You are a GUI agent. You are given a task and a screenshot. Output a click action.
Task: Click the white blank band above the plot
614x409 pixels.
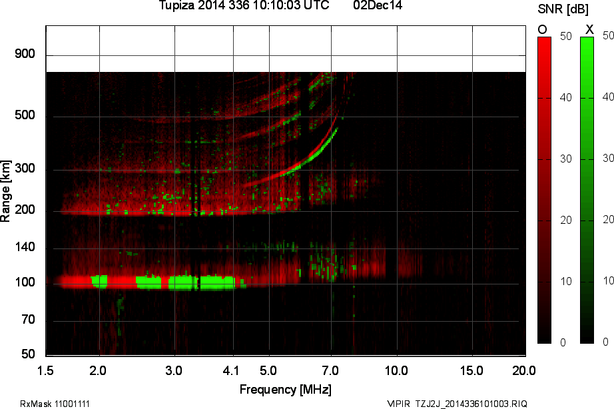click(285, 49)
